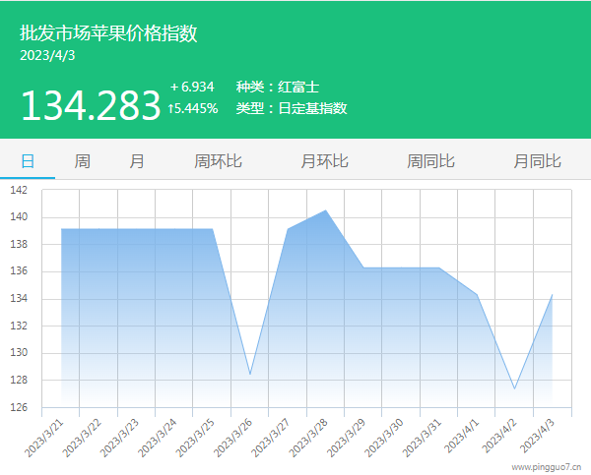Click the y-axis label 138
This screenshot has width=591, height=475.
point(19,244)
